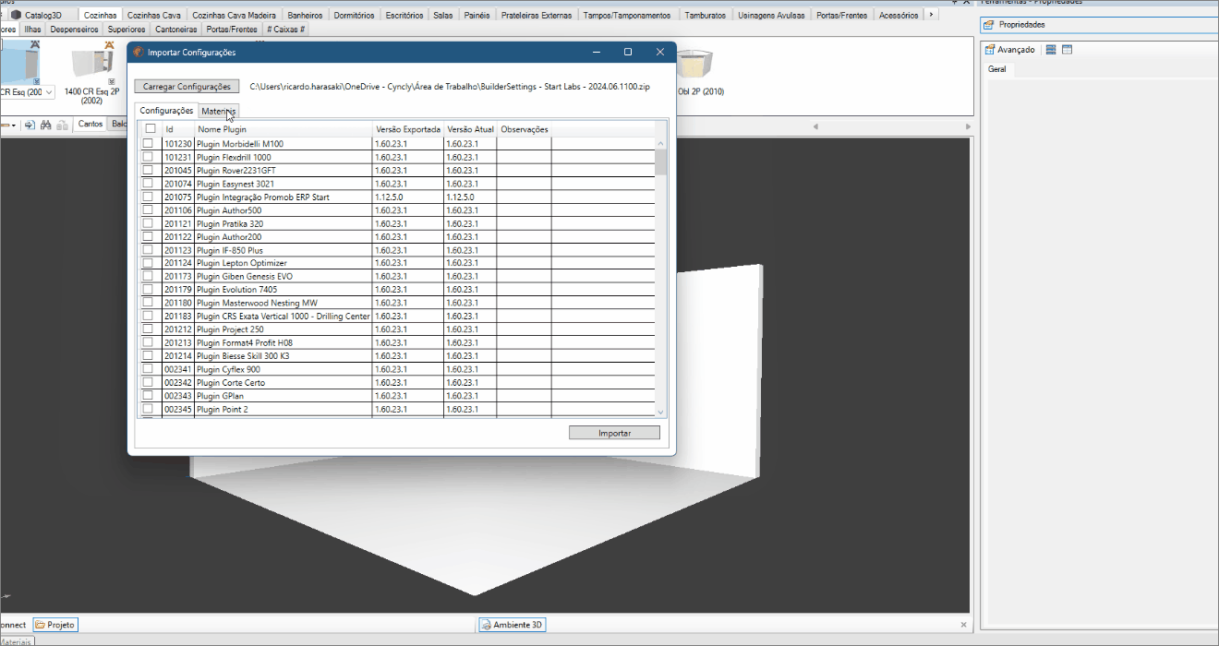Open the Cozinhas Cava catalog tab
The width and height of the screenshot is (1219, 646).
(x=154, y=15)
